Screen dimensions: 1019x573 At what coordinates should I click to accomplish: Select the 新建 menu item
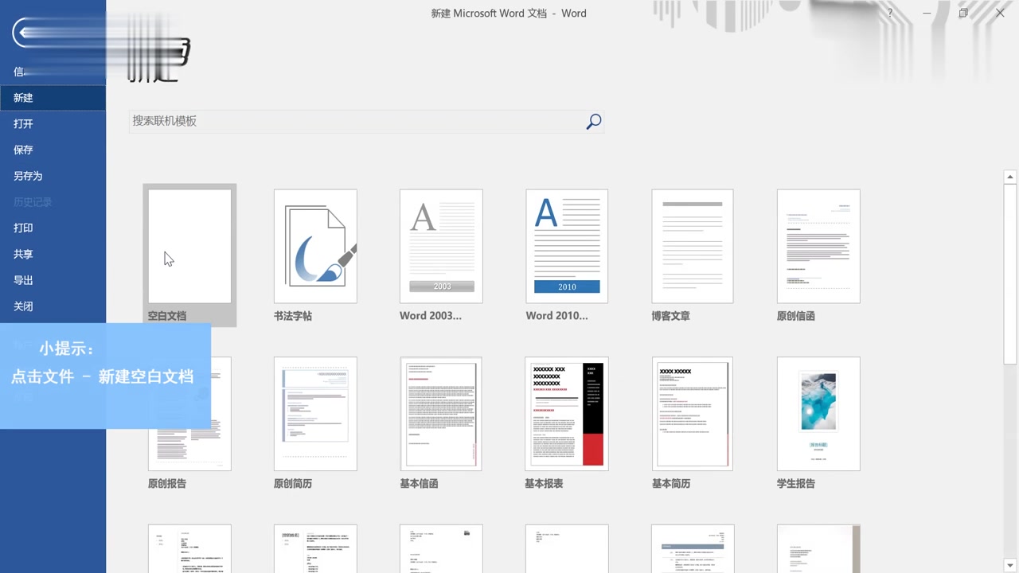(53, 98)
